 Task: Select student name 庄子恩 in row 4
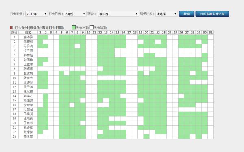tap(28, 51)
